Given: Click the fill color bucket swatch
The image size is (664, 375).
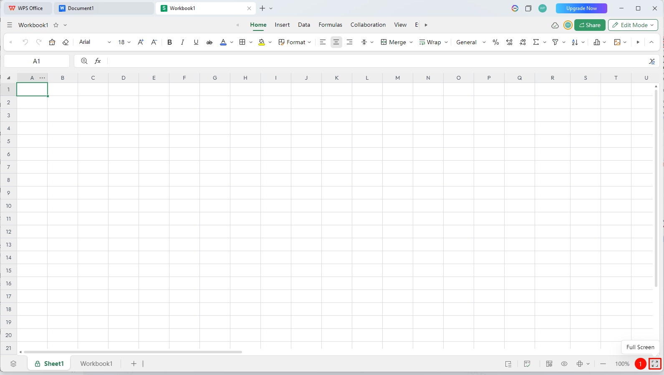Looking at the screenshot, I should [262, 42].
